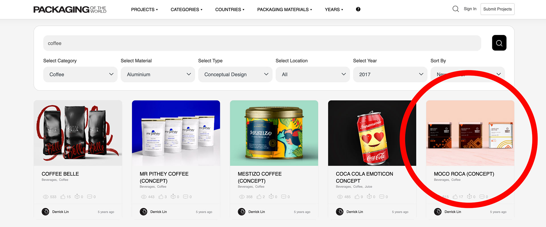Open the Select Material Aluminium dropdown
The width and height of the screenshot is (546, 227).
coord(158,74)
